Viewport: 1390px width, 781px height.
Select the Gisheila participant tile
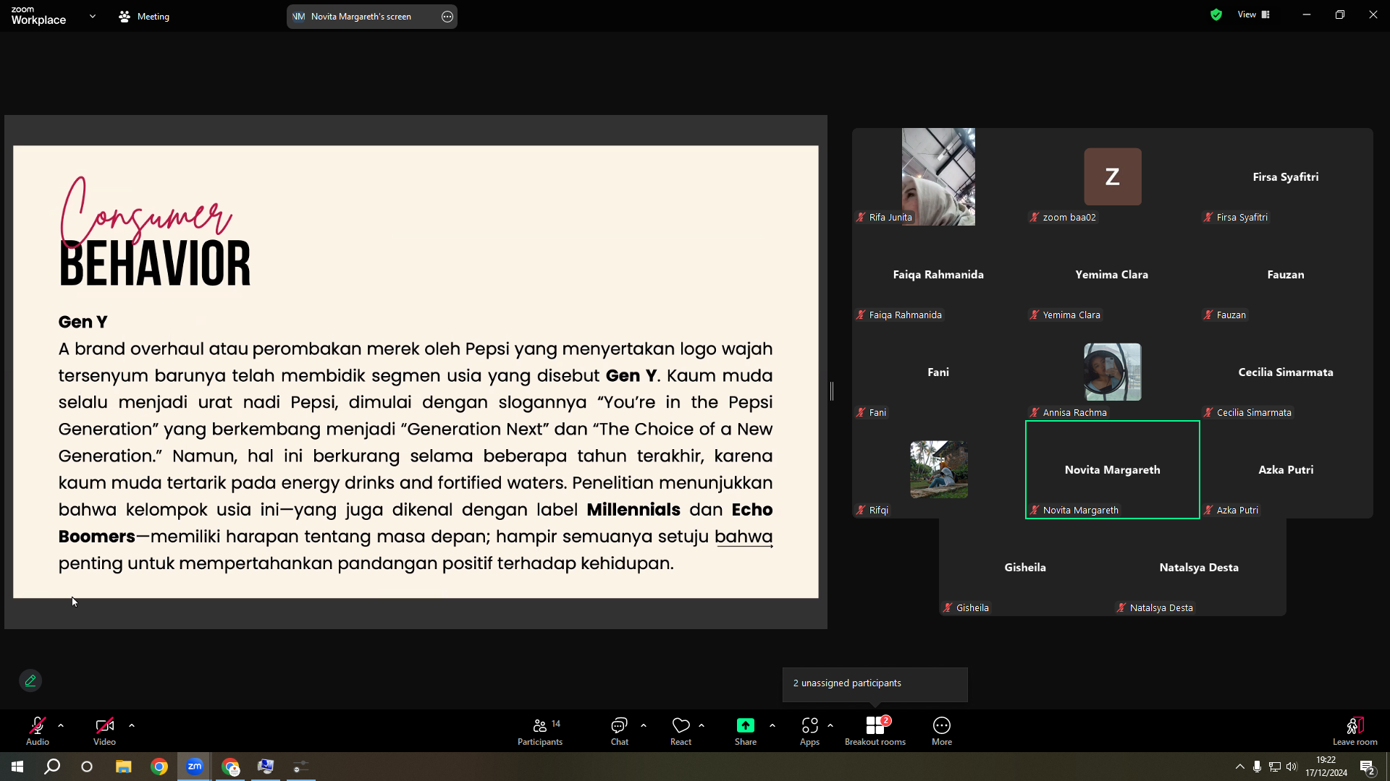1026,568
